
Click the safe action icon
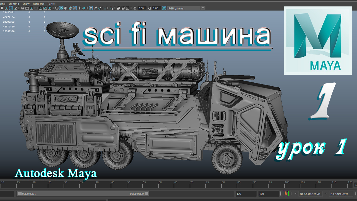(45, 8)
